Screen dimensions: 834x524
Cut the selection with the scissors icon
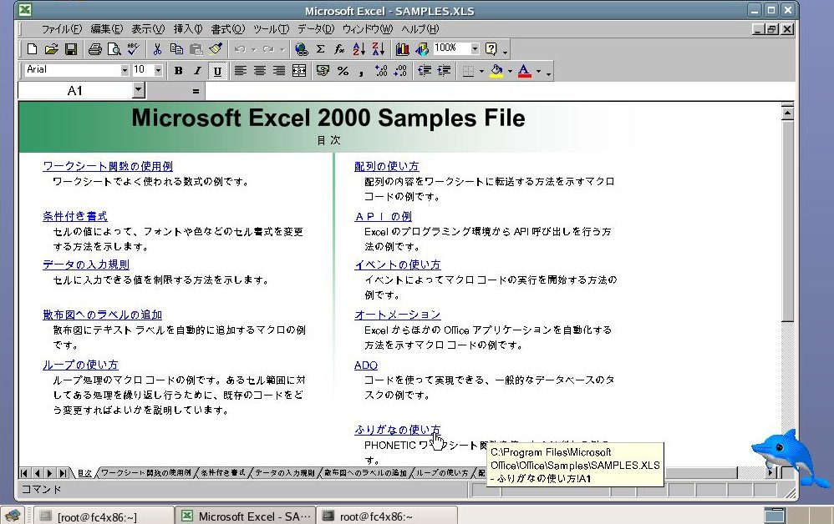tap(157, 49)
